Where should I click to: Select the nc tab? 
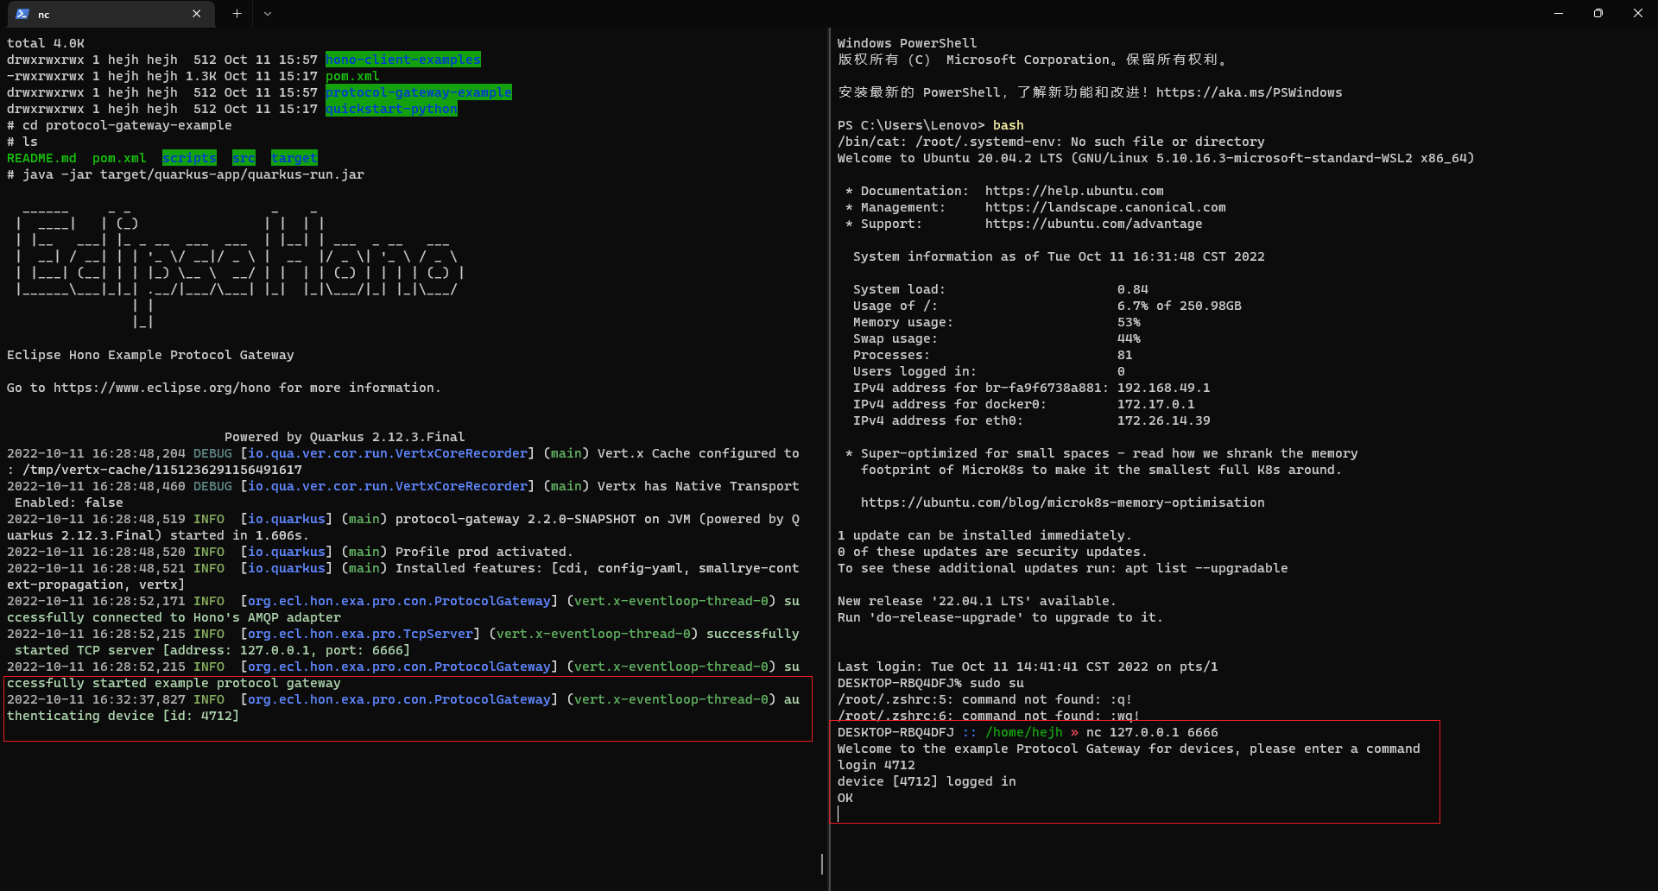pos(104,14)
